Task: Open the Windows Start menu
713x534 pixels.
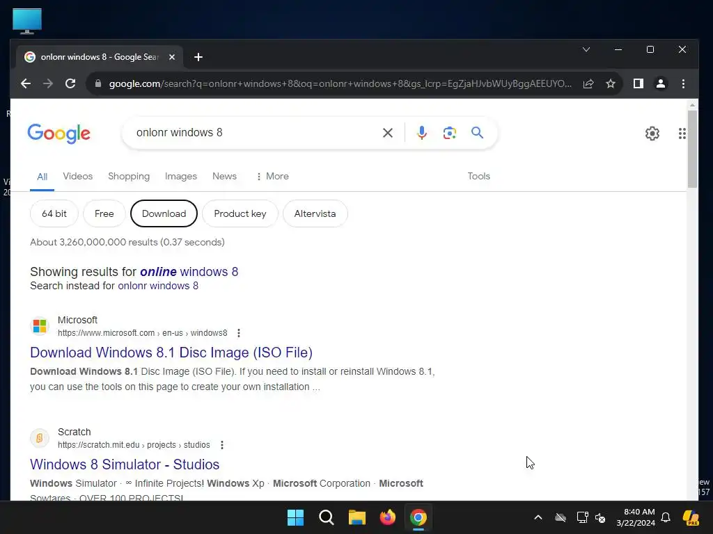Action: 295,517
